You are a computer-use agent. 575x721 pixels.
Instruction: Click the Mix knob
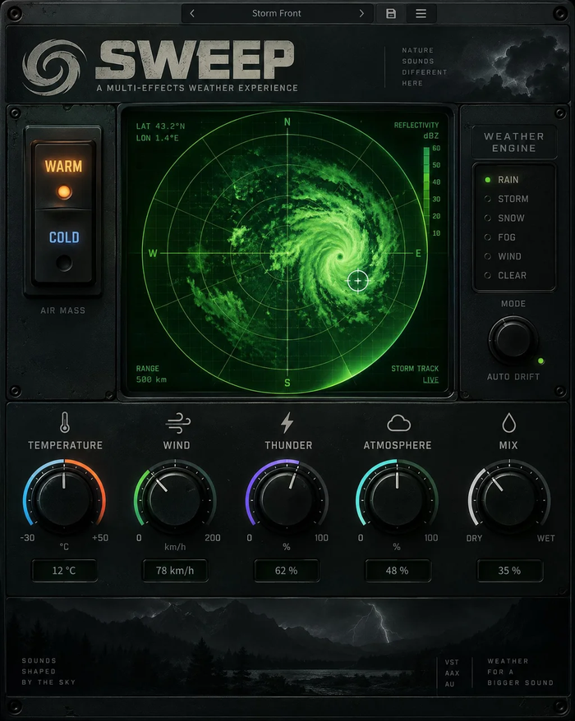[x=509, y=498]
